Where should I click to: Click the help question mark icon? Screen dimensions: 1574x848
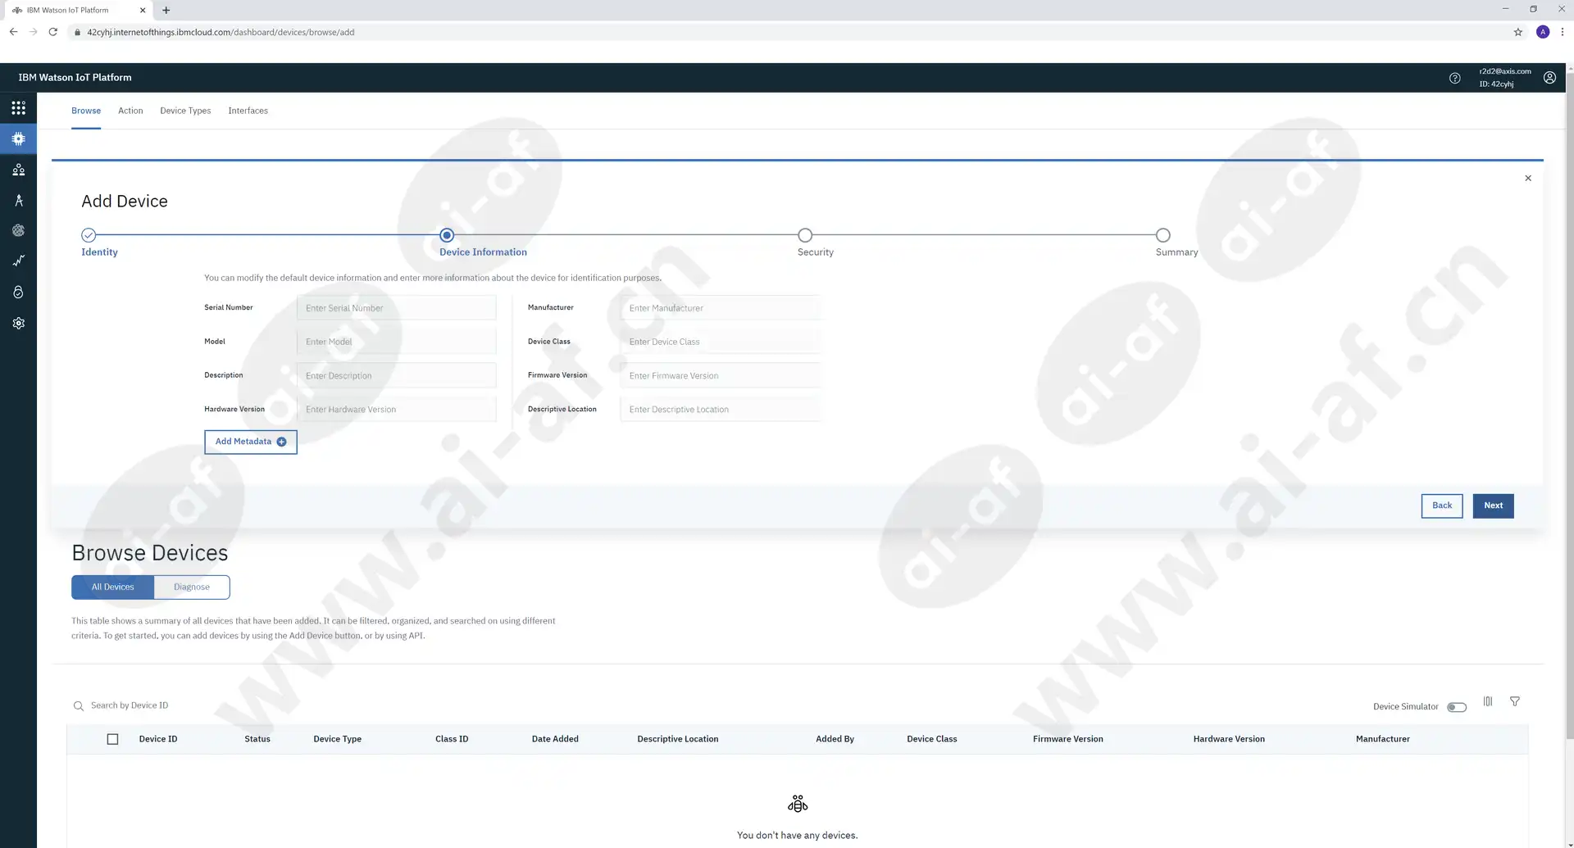point(1454,78)
